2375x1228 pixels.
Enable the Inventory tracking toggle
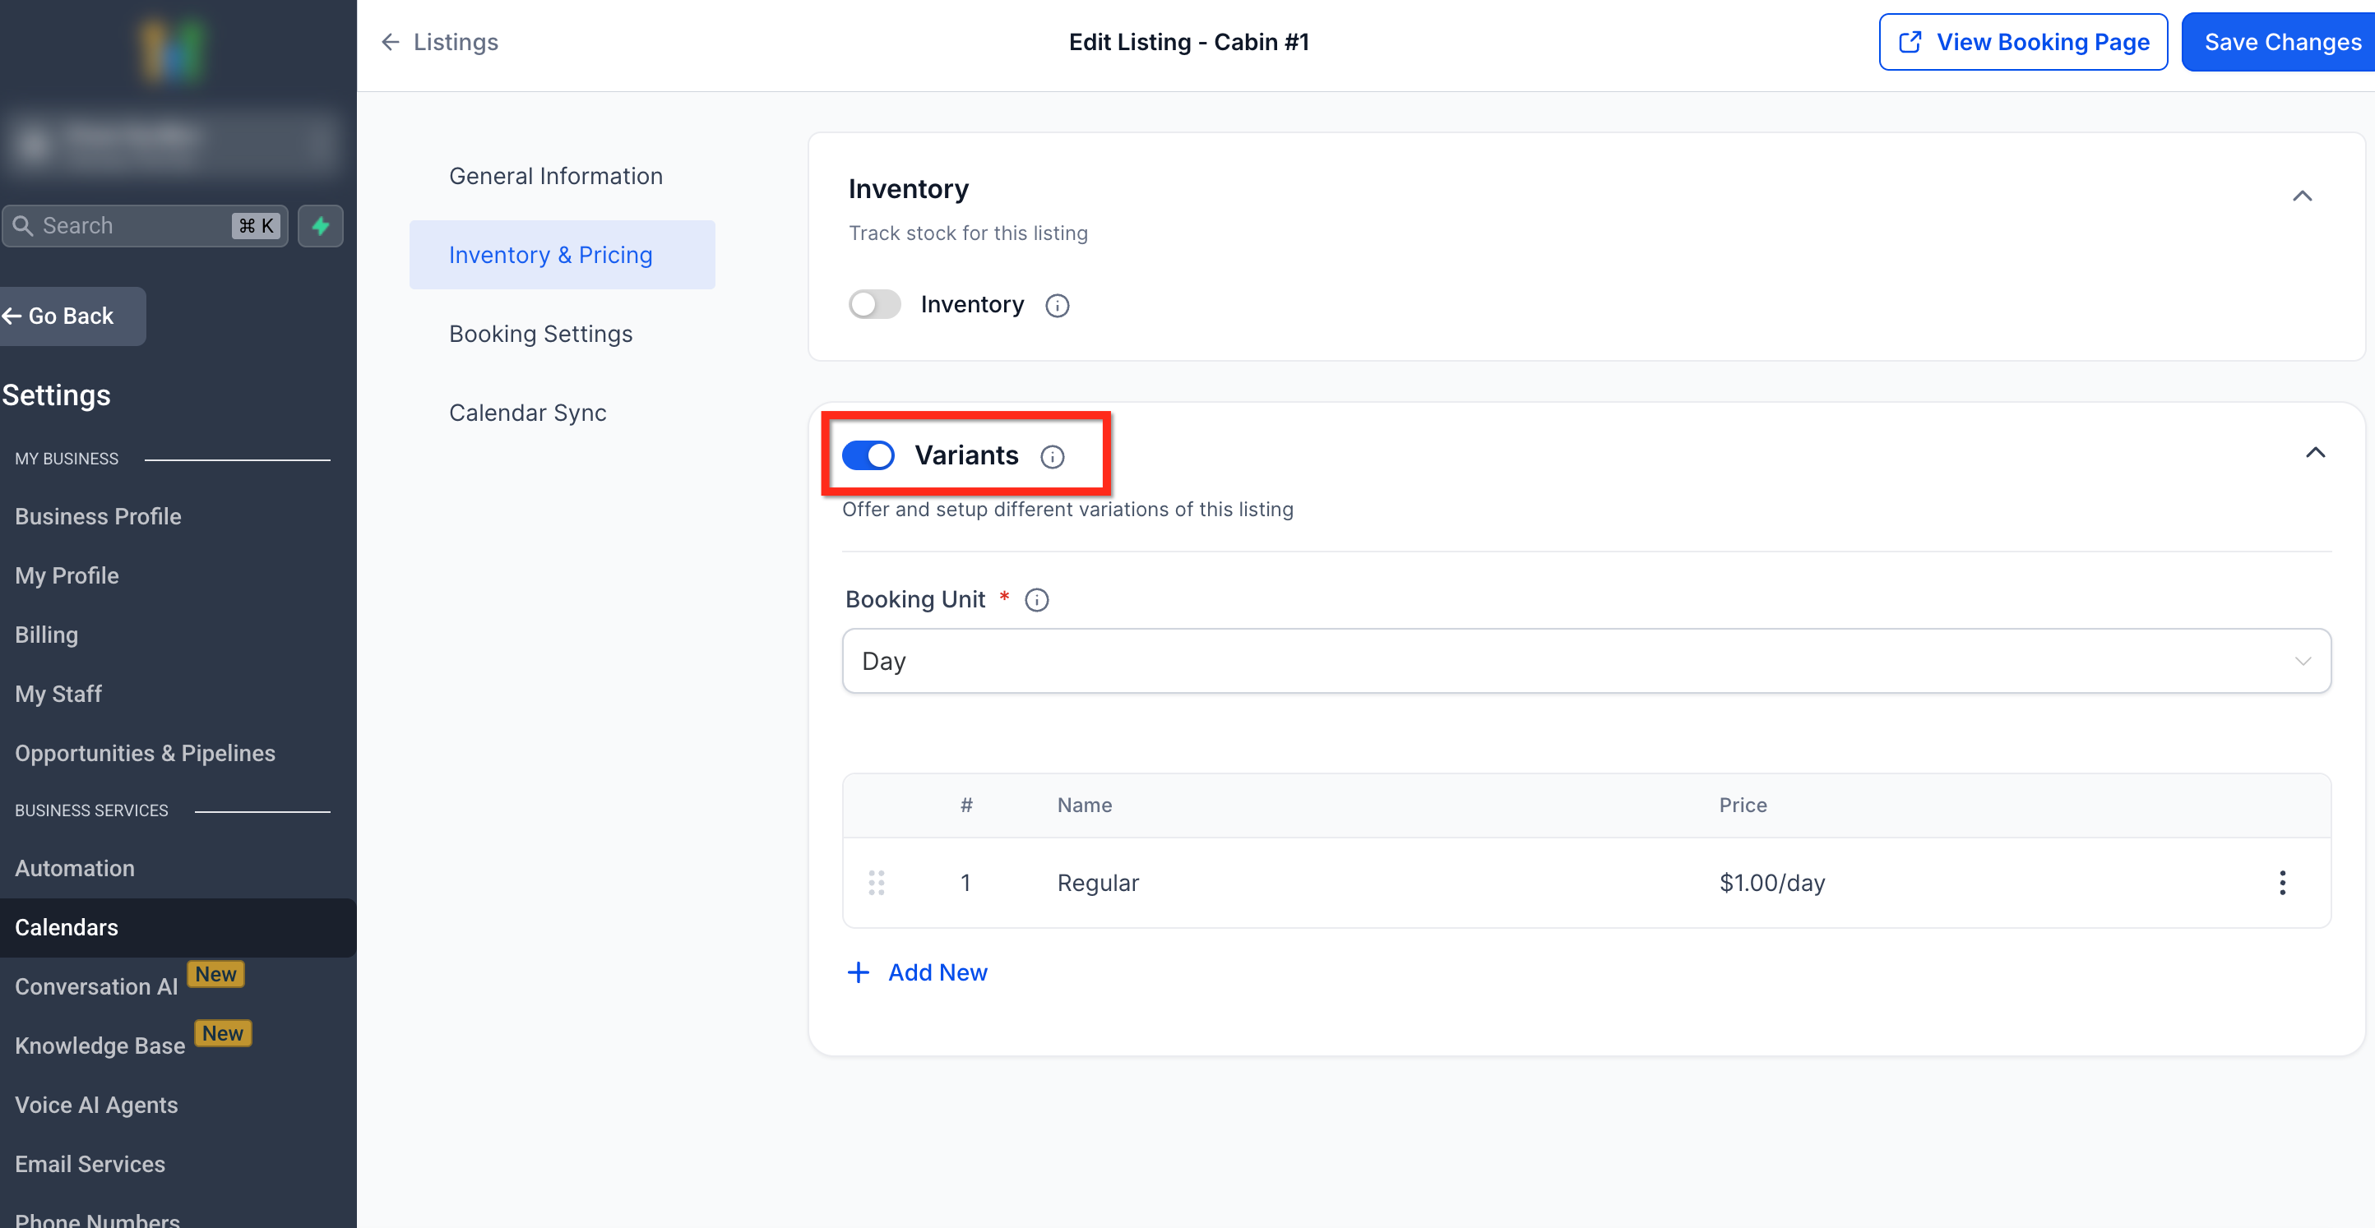pos(874,305)
